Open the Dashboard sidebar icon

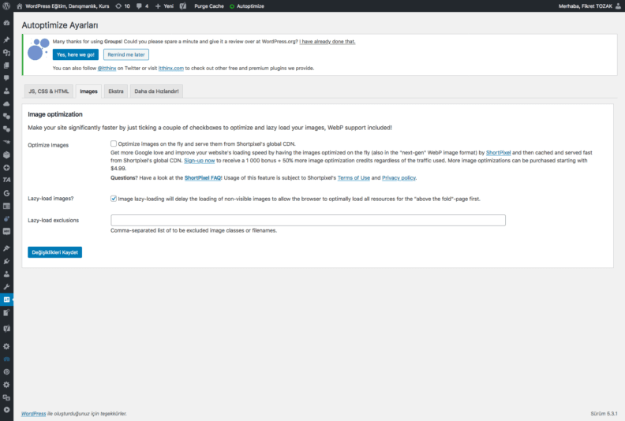coord(6,23)
